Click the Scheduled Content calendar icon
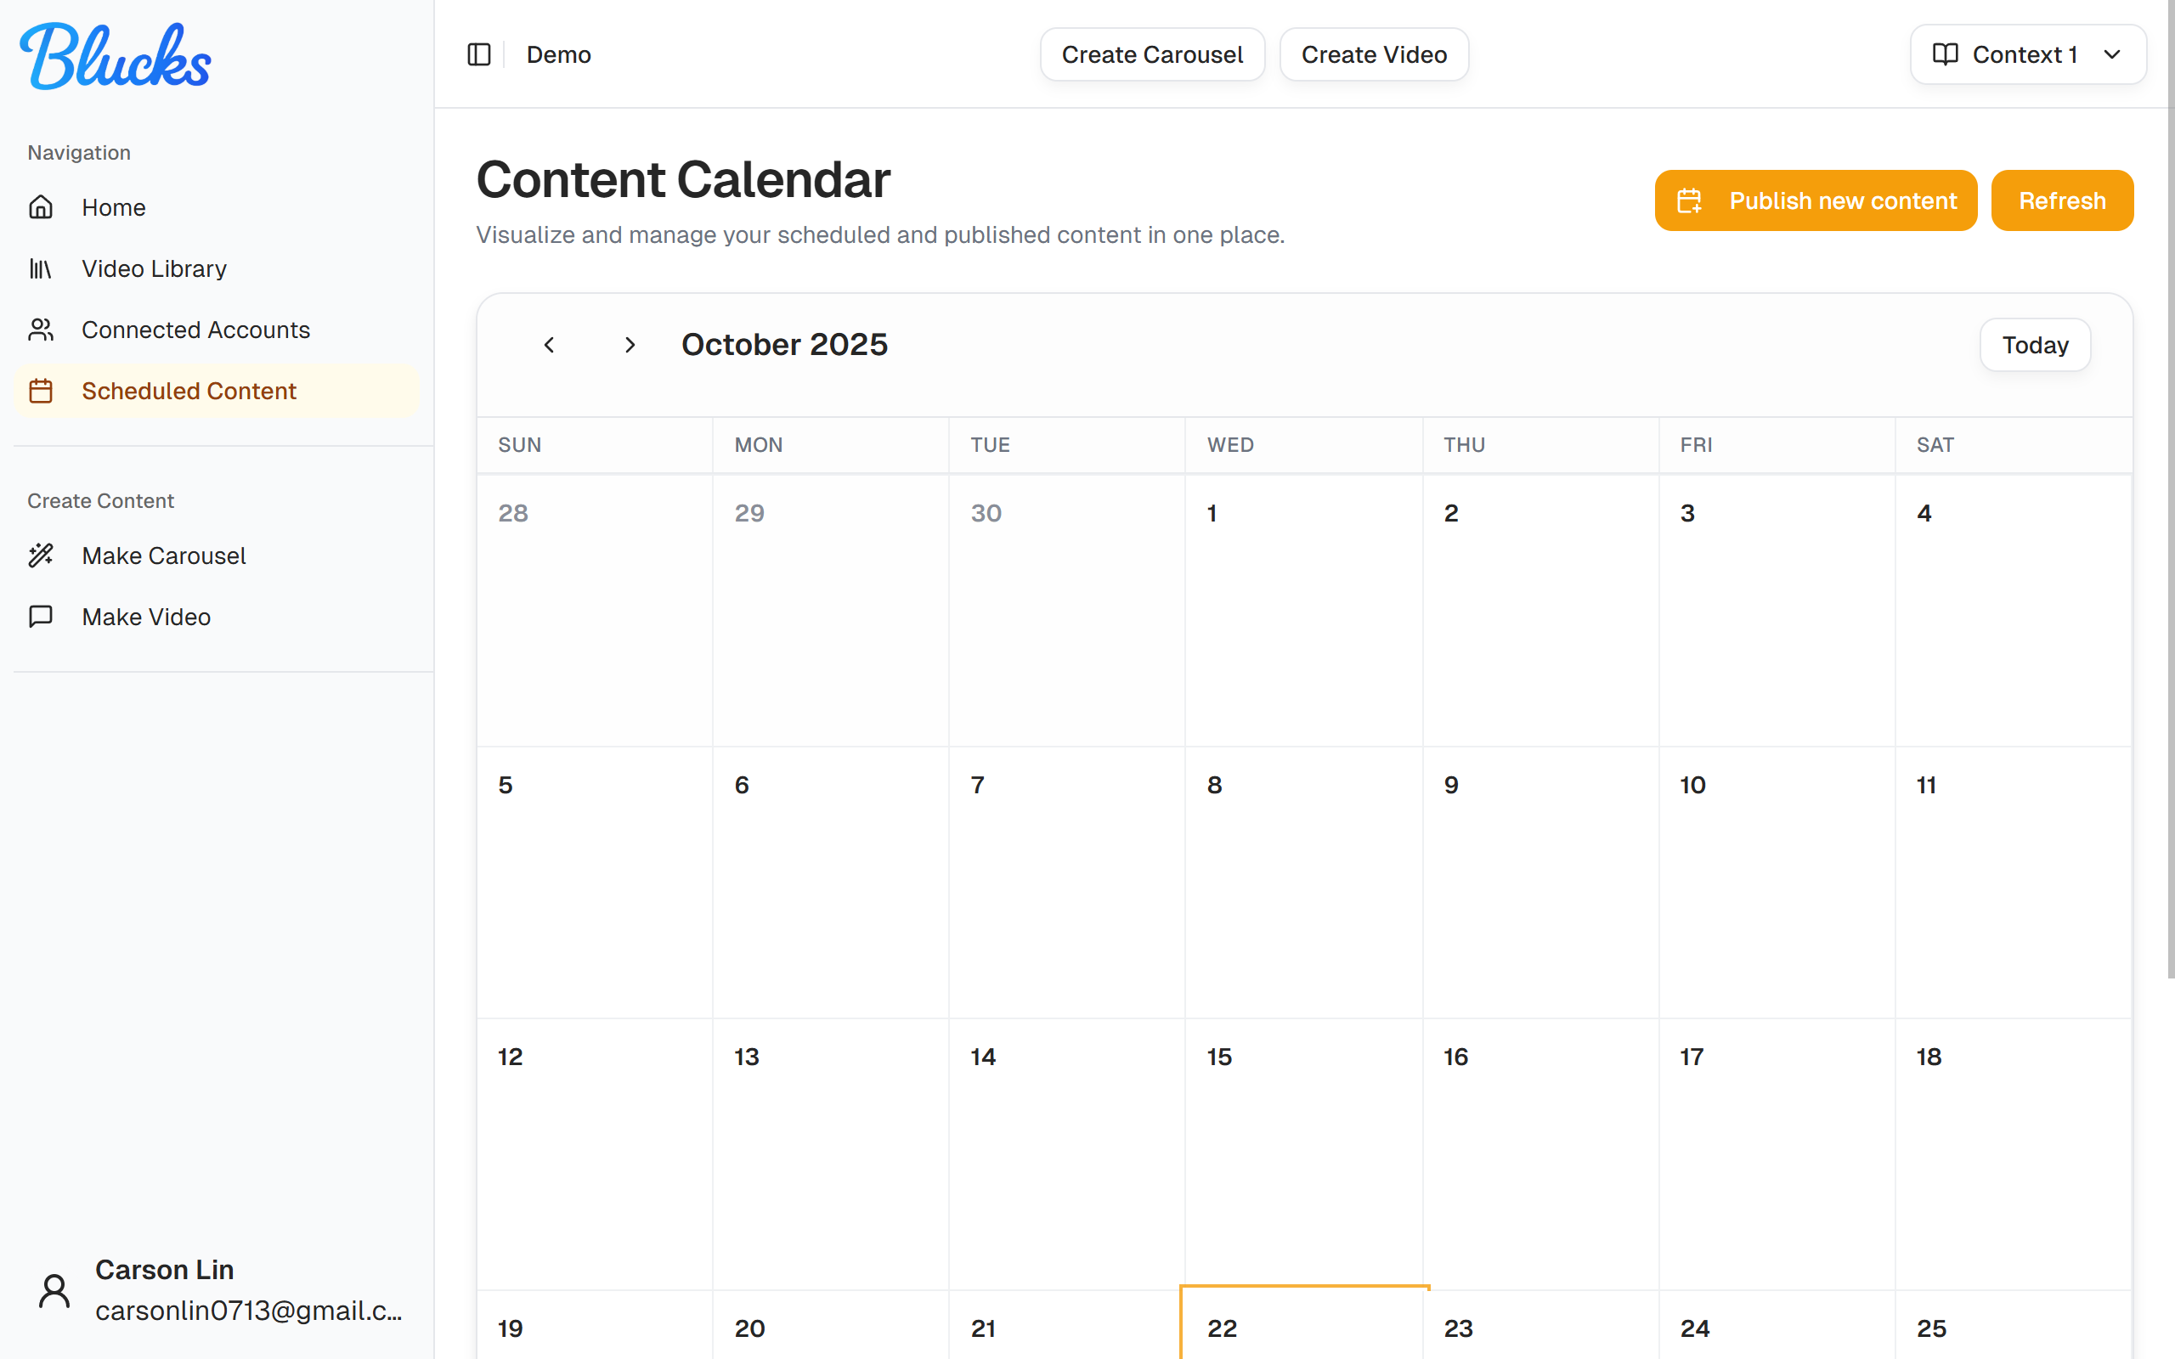2175x1359 pixels. (x=41, y=390)
